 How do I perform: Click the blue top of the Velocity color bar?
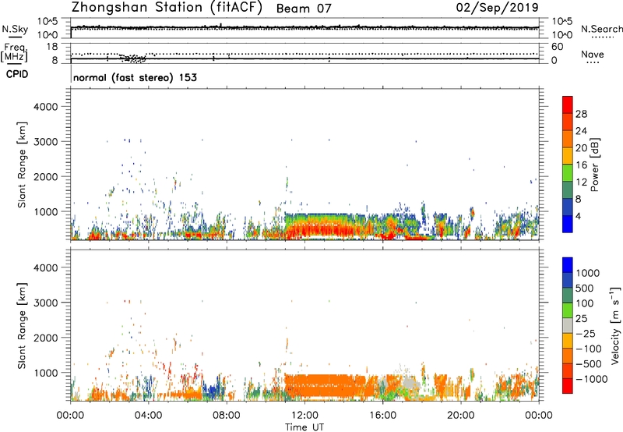(568, 265)
